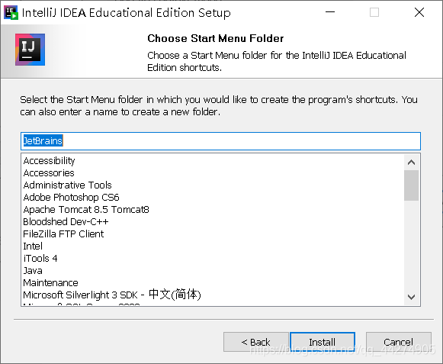443x364 pixels.
Task: Choose Administrative Tools from the list
Action: click(68, 185)
